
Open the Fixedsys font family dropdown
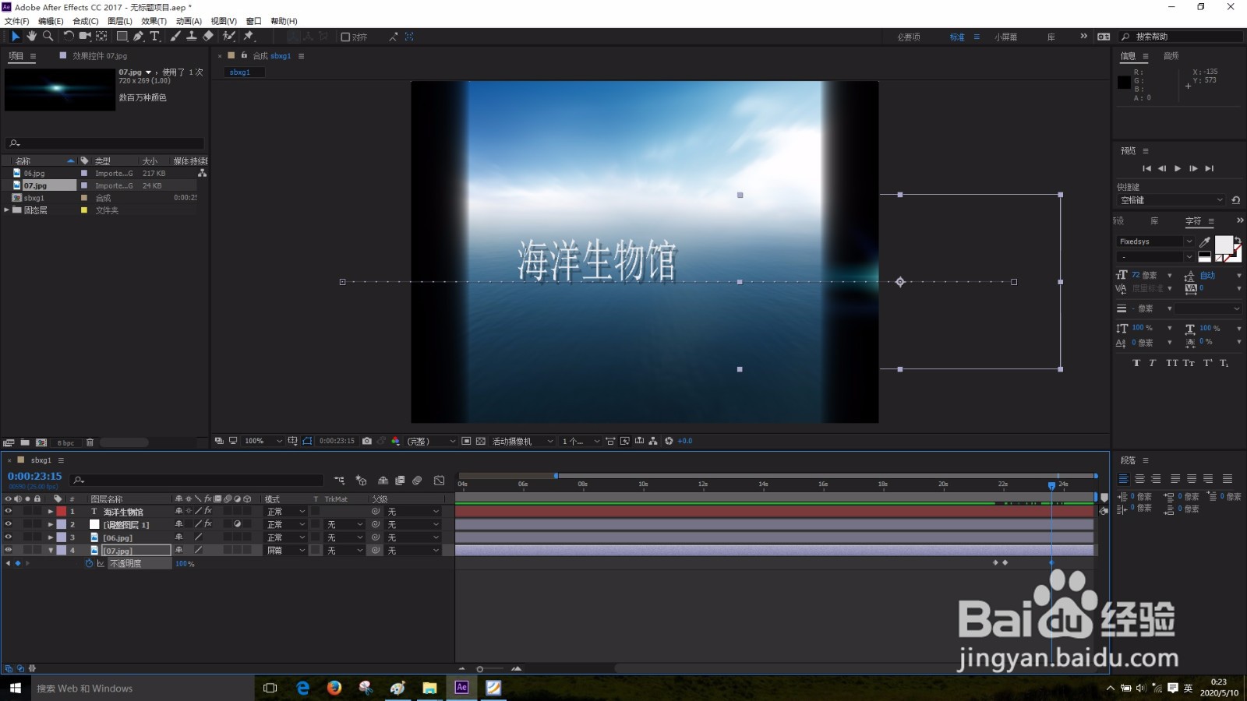click(1156, 241)
